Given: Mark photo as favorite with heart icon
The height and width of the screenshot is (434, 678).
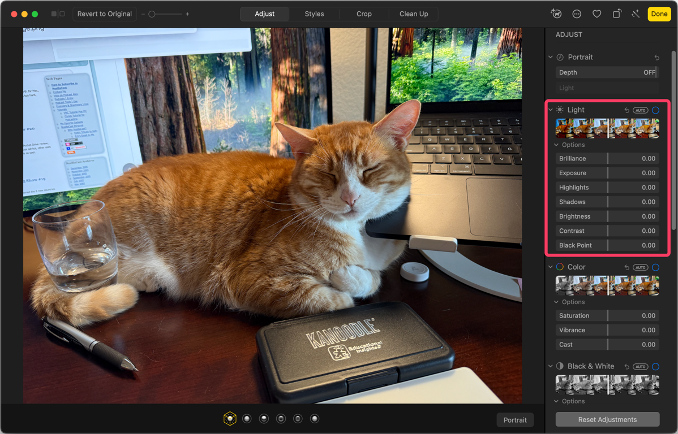Looking at the screenshot, I should tap(597, 14).
